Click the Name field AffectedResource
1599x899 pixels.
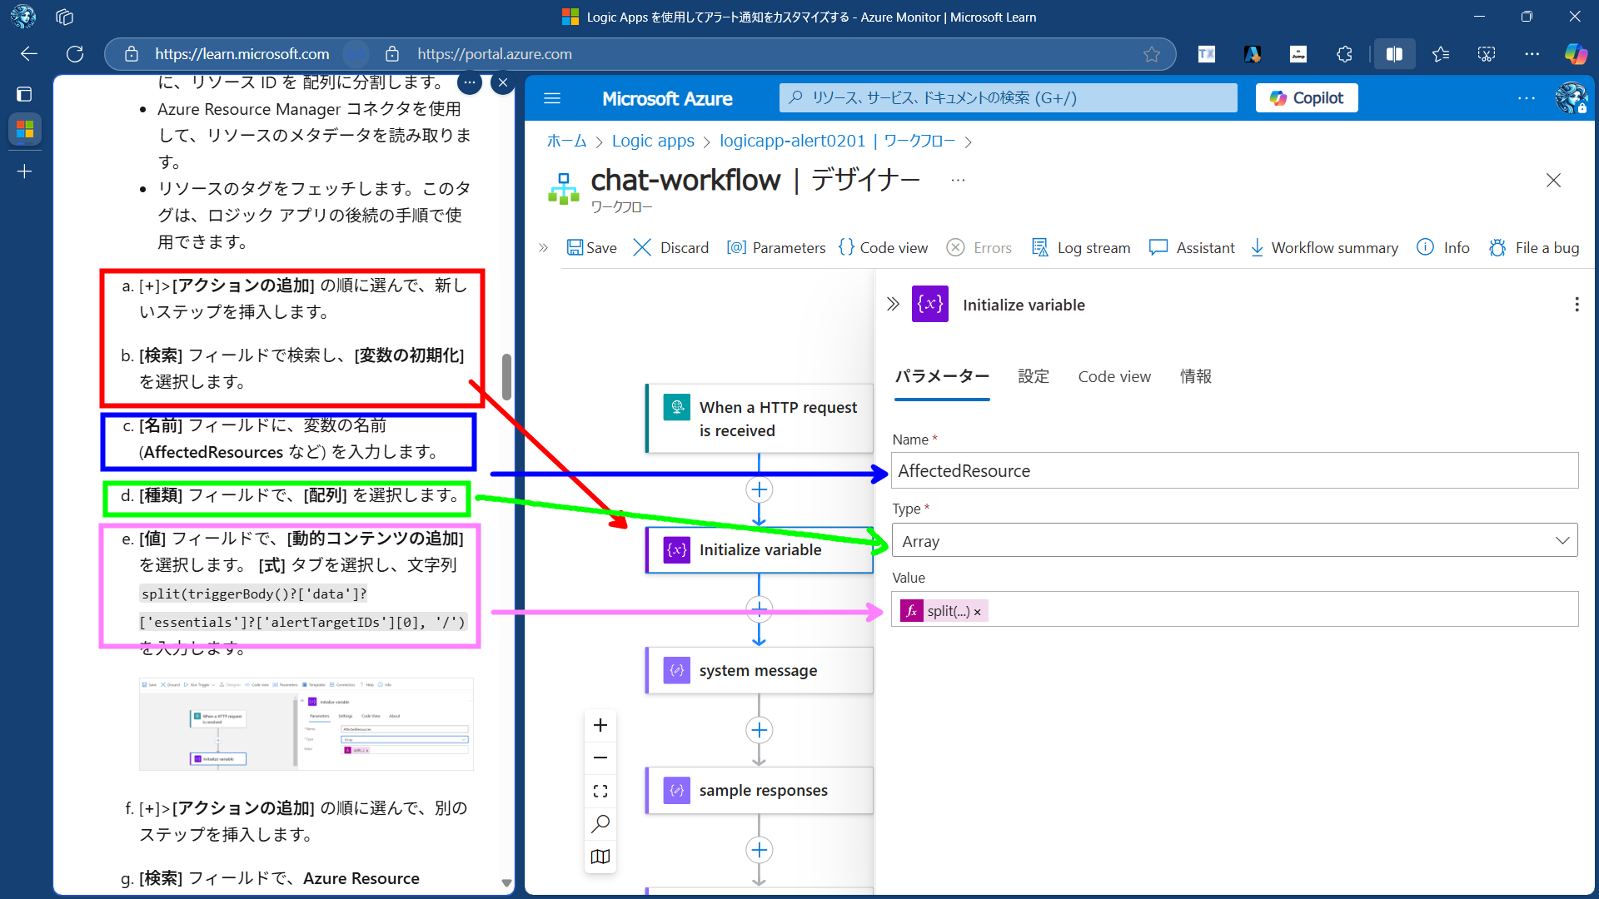(x=1233, y=471)
